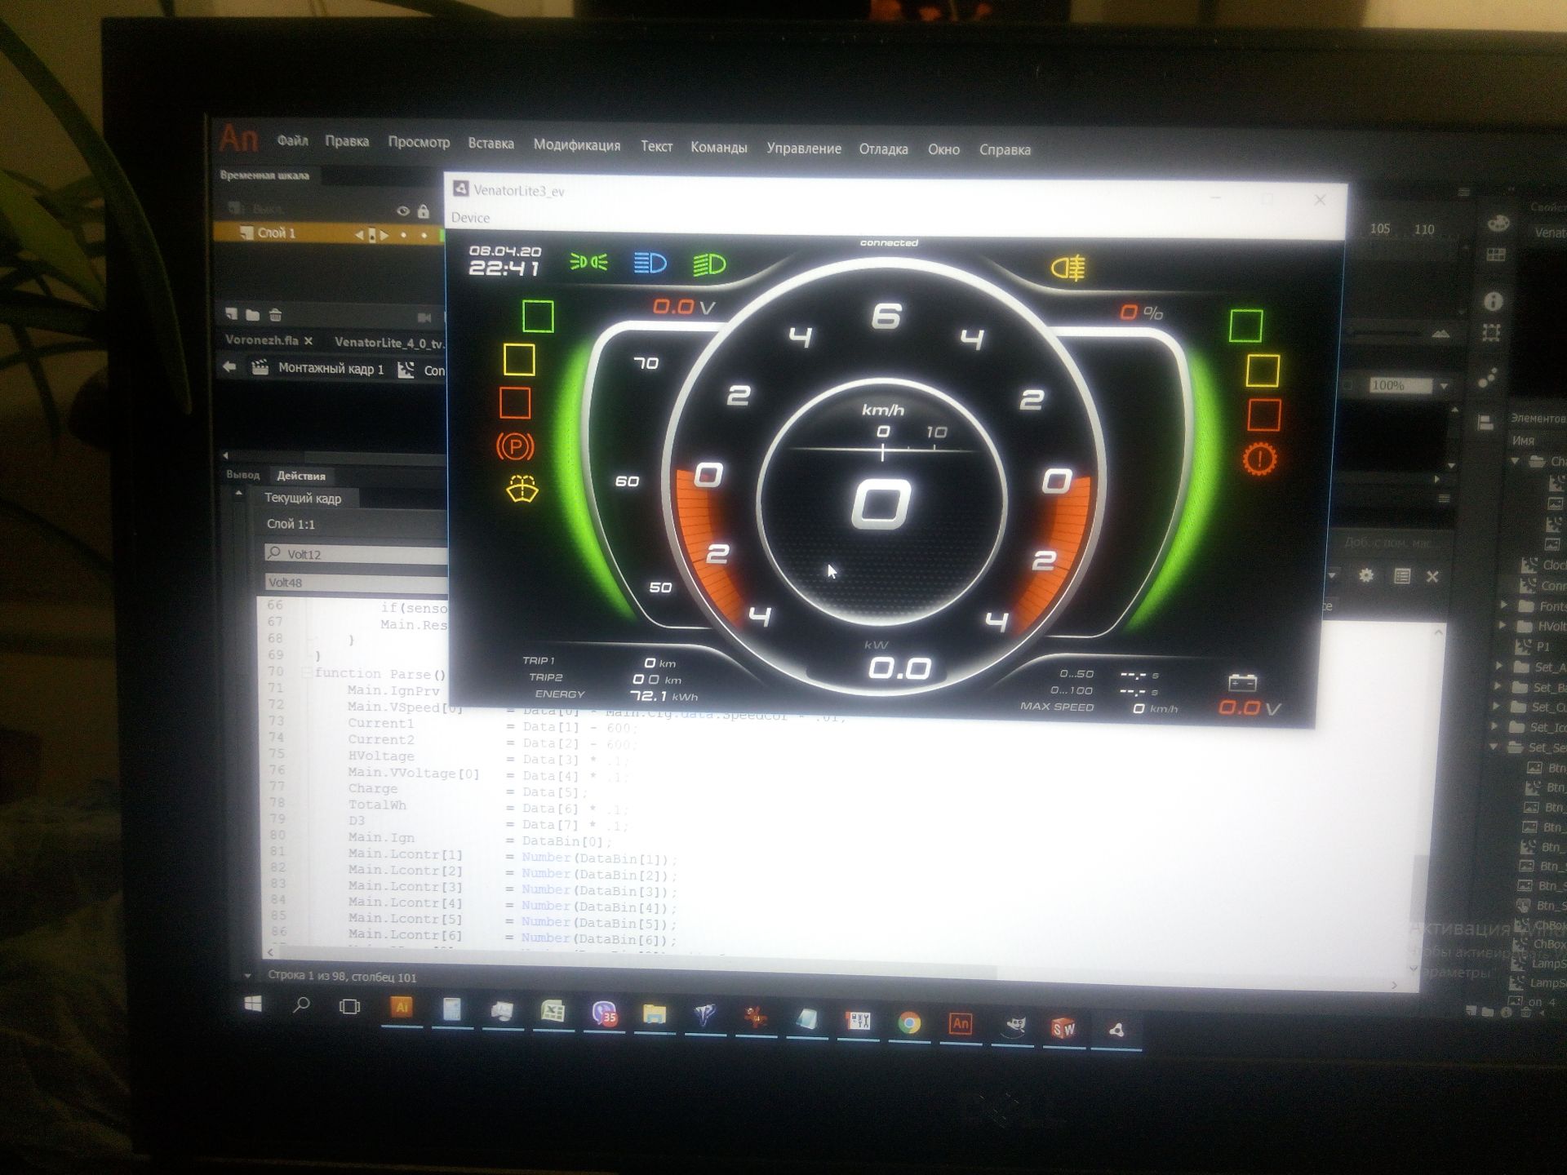This screenshot has width=1567, height=1175.
Task: Go back with scene navigation arrow
Action: tap(229, 368)
